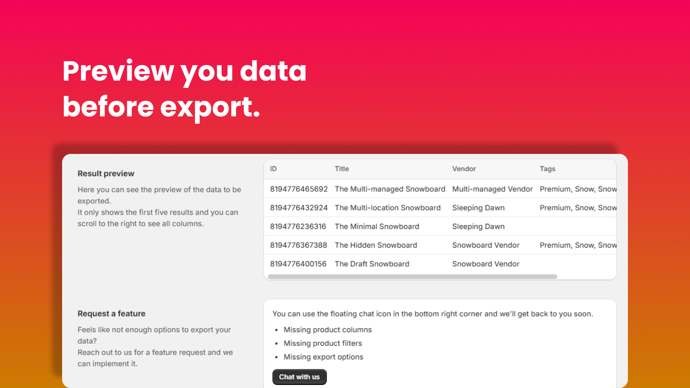Click tags cell in Multi-managed Snowboard row
Screen dimensions: 690x388
[x=578, y=189]
